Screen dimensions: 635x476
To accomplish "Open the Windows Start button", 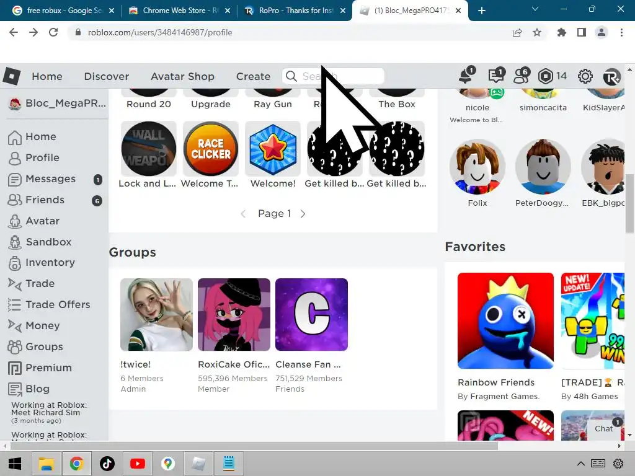I will (15, 464).
